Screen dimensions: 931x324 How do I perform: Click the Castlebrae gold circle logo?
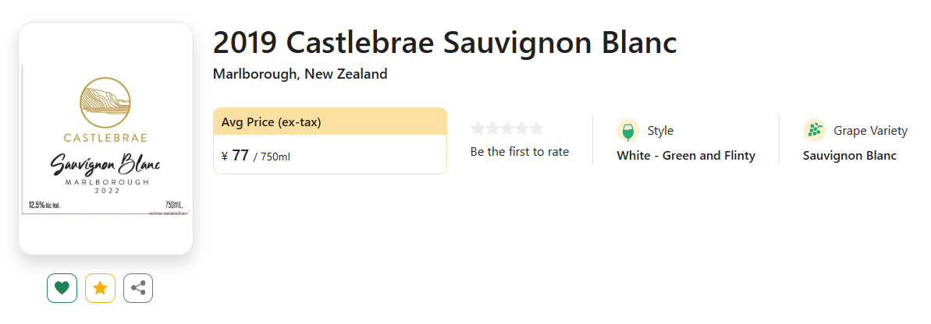(x=105, y=103)
